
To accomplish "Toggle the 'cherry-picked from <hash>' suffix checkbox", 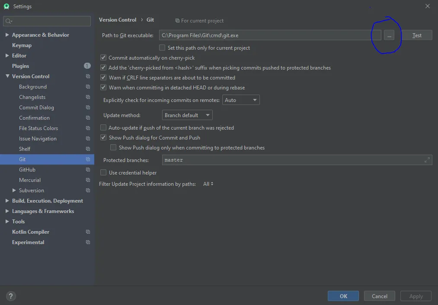I will point(103,68).
